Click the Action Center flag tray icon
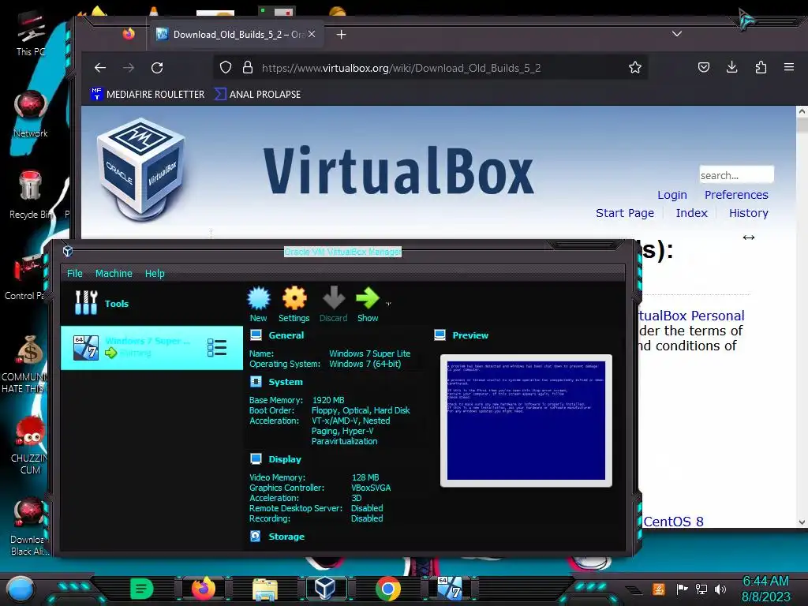The height and width of the screenshot is (606, 808). [x=683, y=589]
